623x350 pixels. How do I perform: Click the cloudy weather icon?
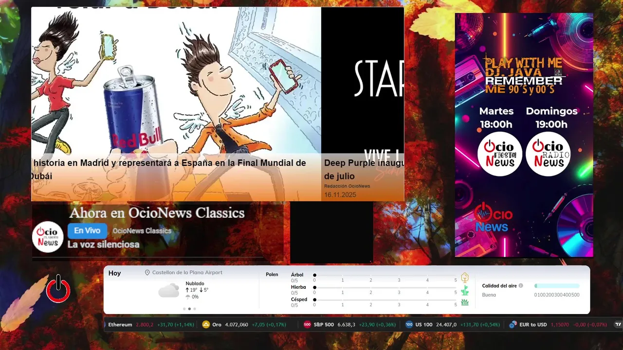[169, 291]
